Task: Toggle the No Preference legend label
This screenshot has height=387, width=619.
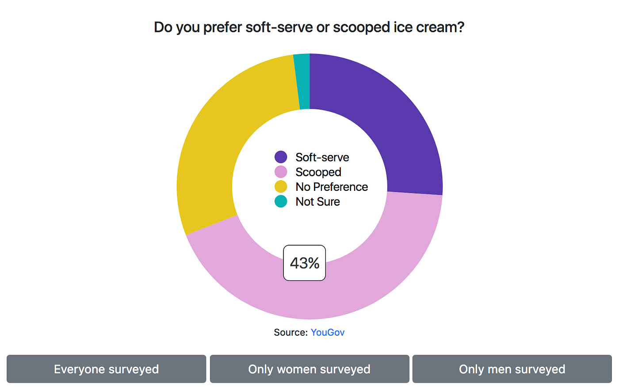Action: coord(332,187)
